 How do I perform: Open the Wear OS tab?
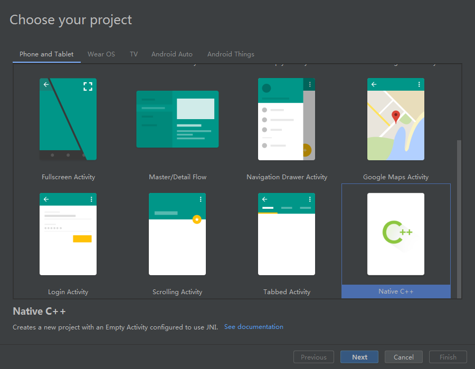coord(101,54)
